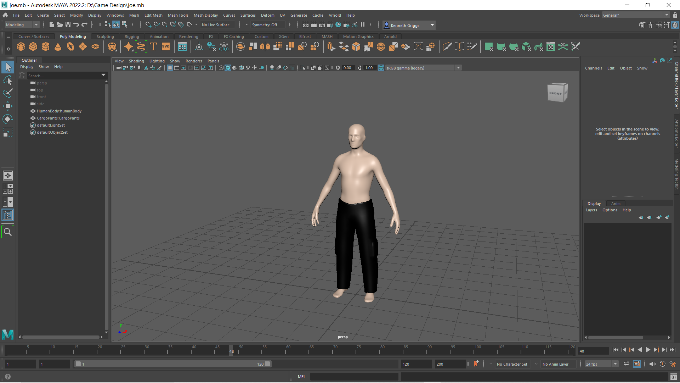Click the FRONT face of the view cube
Image resolution: width=680 pixels, height=383 pixels.
[x=555, y=93]
